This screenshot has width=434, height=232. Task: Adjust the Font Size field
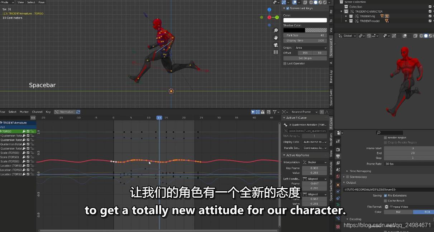305,35
